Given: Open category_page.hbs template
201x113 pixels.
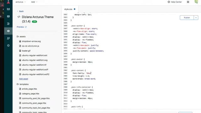Looking at the screenshot, I should click(x=30, y=94).
